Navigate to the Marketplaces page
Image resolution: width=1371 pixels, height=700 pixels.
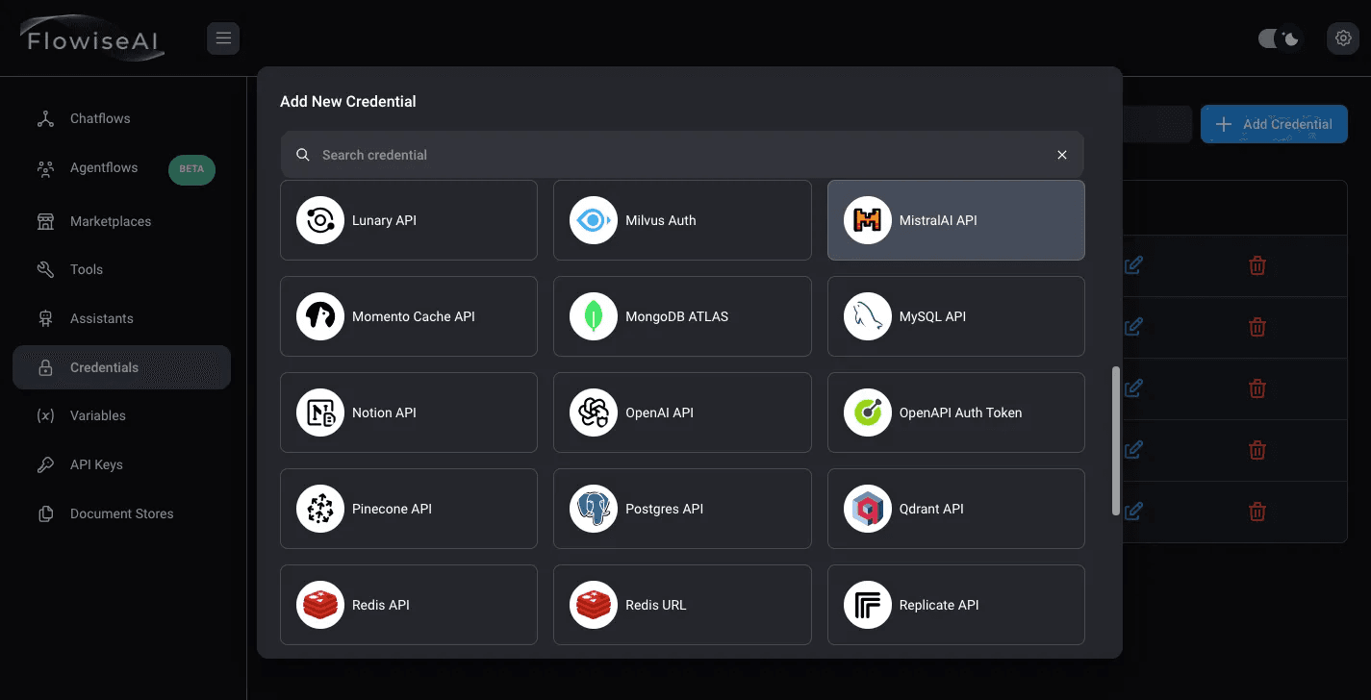pos(111,221)
